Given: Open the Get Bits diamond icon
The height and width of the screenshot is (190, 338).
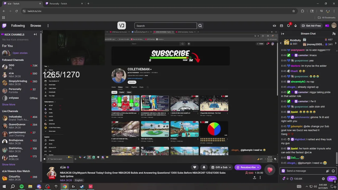Looking at the screenshot, I should [x=295, y=26].
